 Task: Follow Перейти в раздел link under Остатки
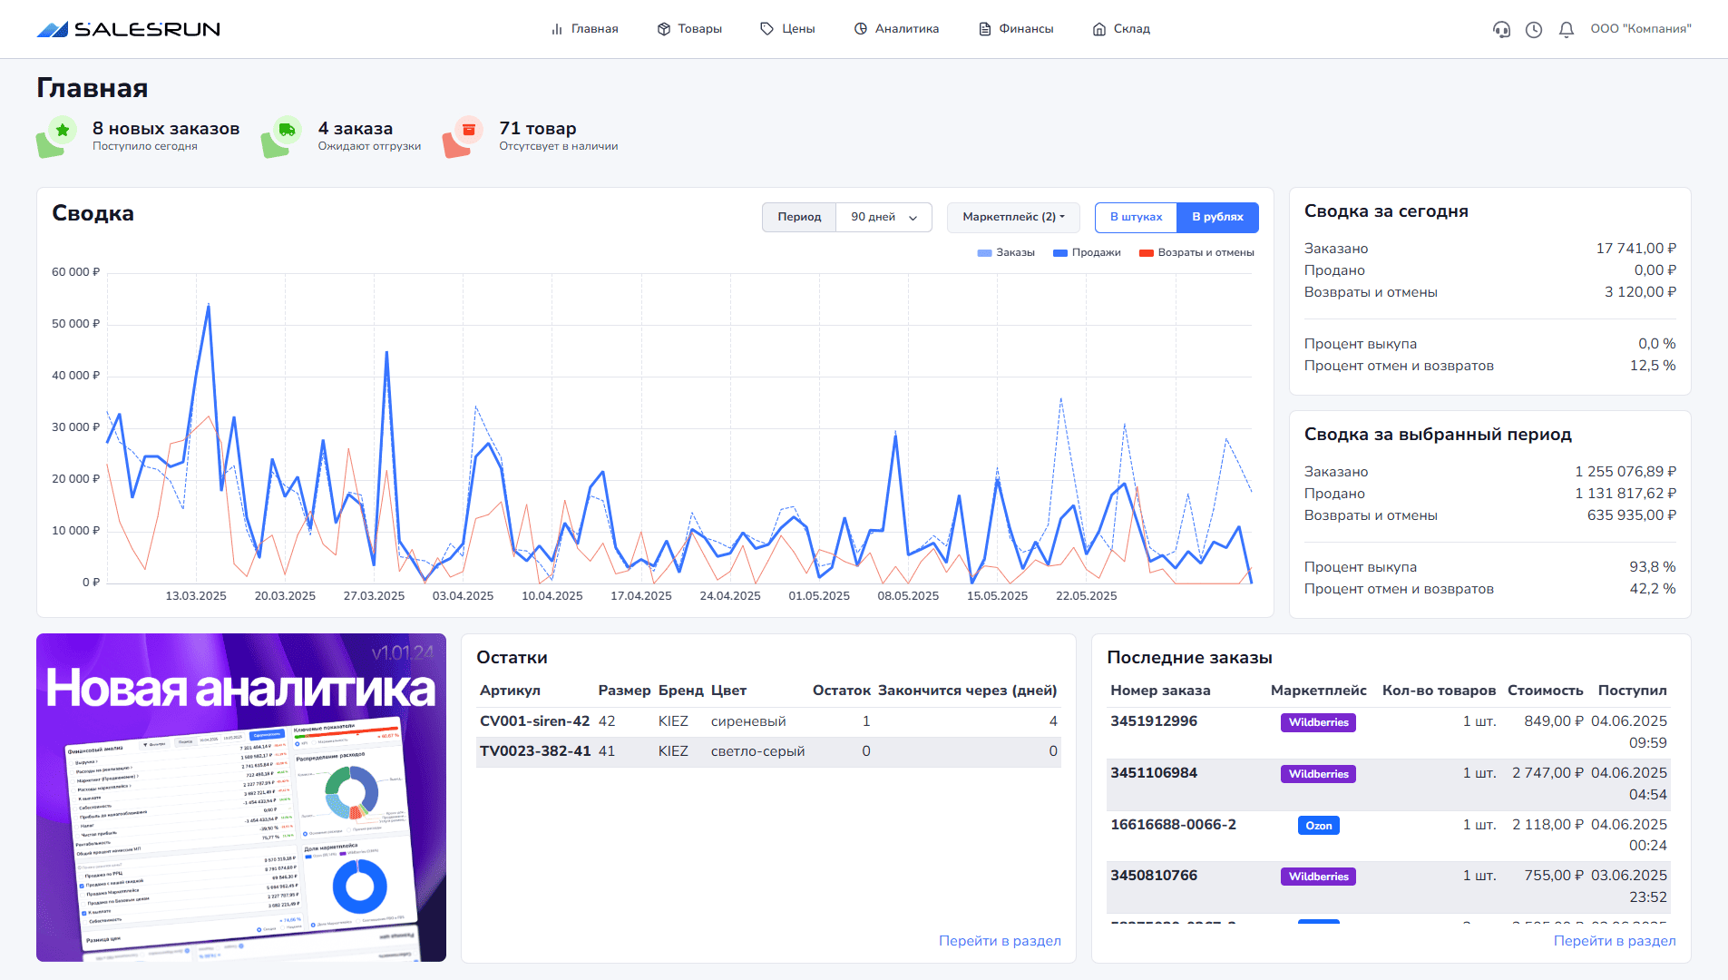pos(1000,941)
